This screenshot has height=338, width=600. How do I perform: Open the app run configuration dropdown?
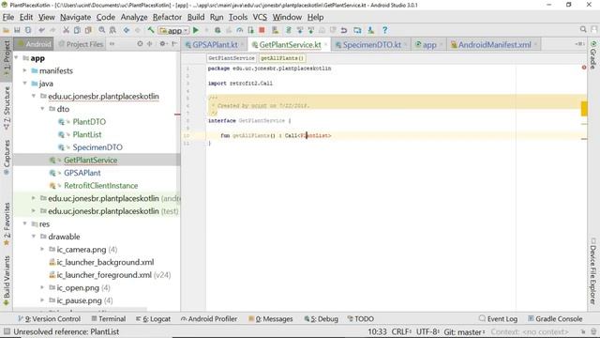173,30
